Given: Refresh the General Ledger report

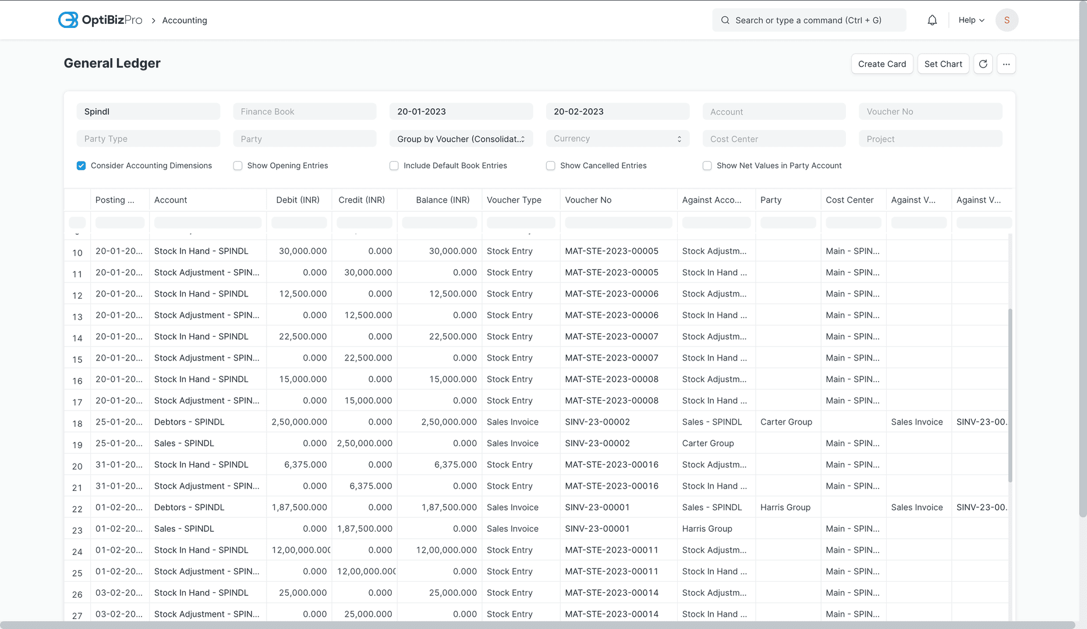Looking at the screenshot, I should pos(983,63).
